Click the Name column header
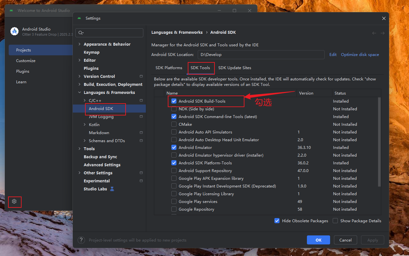This screenshot has width=409, height=256. [231, 93]
